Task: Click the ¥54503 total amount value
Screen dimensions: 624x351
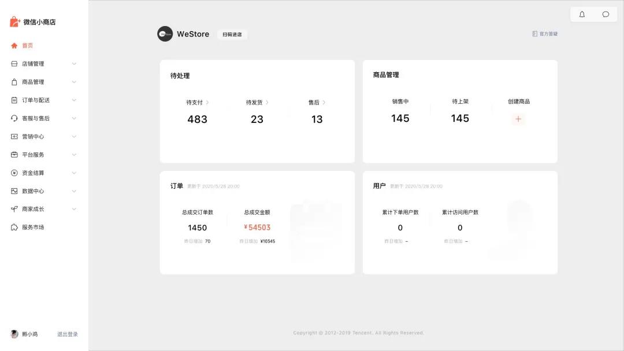Action: [x=257, y=227]
